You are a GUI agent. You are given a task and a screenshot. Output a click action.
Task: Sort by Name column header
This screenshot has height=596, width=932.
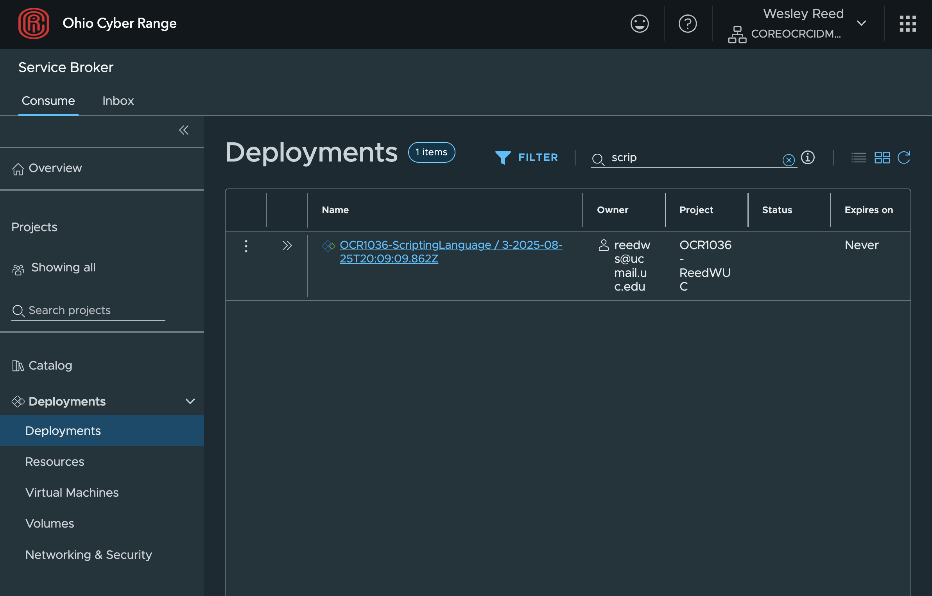pos(335,210)
